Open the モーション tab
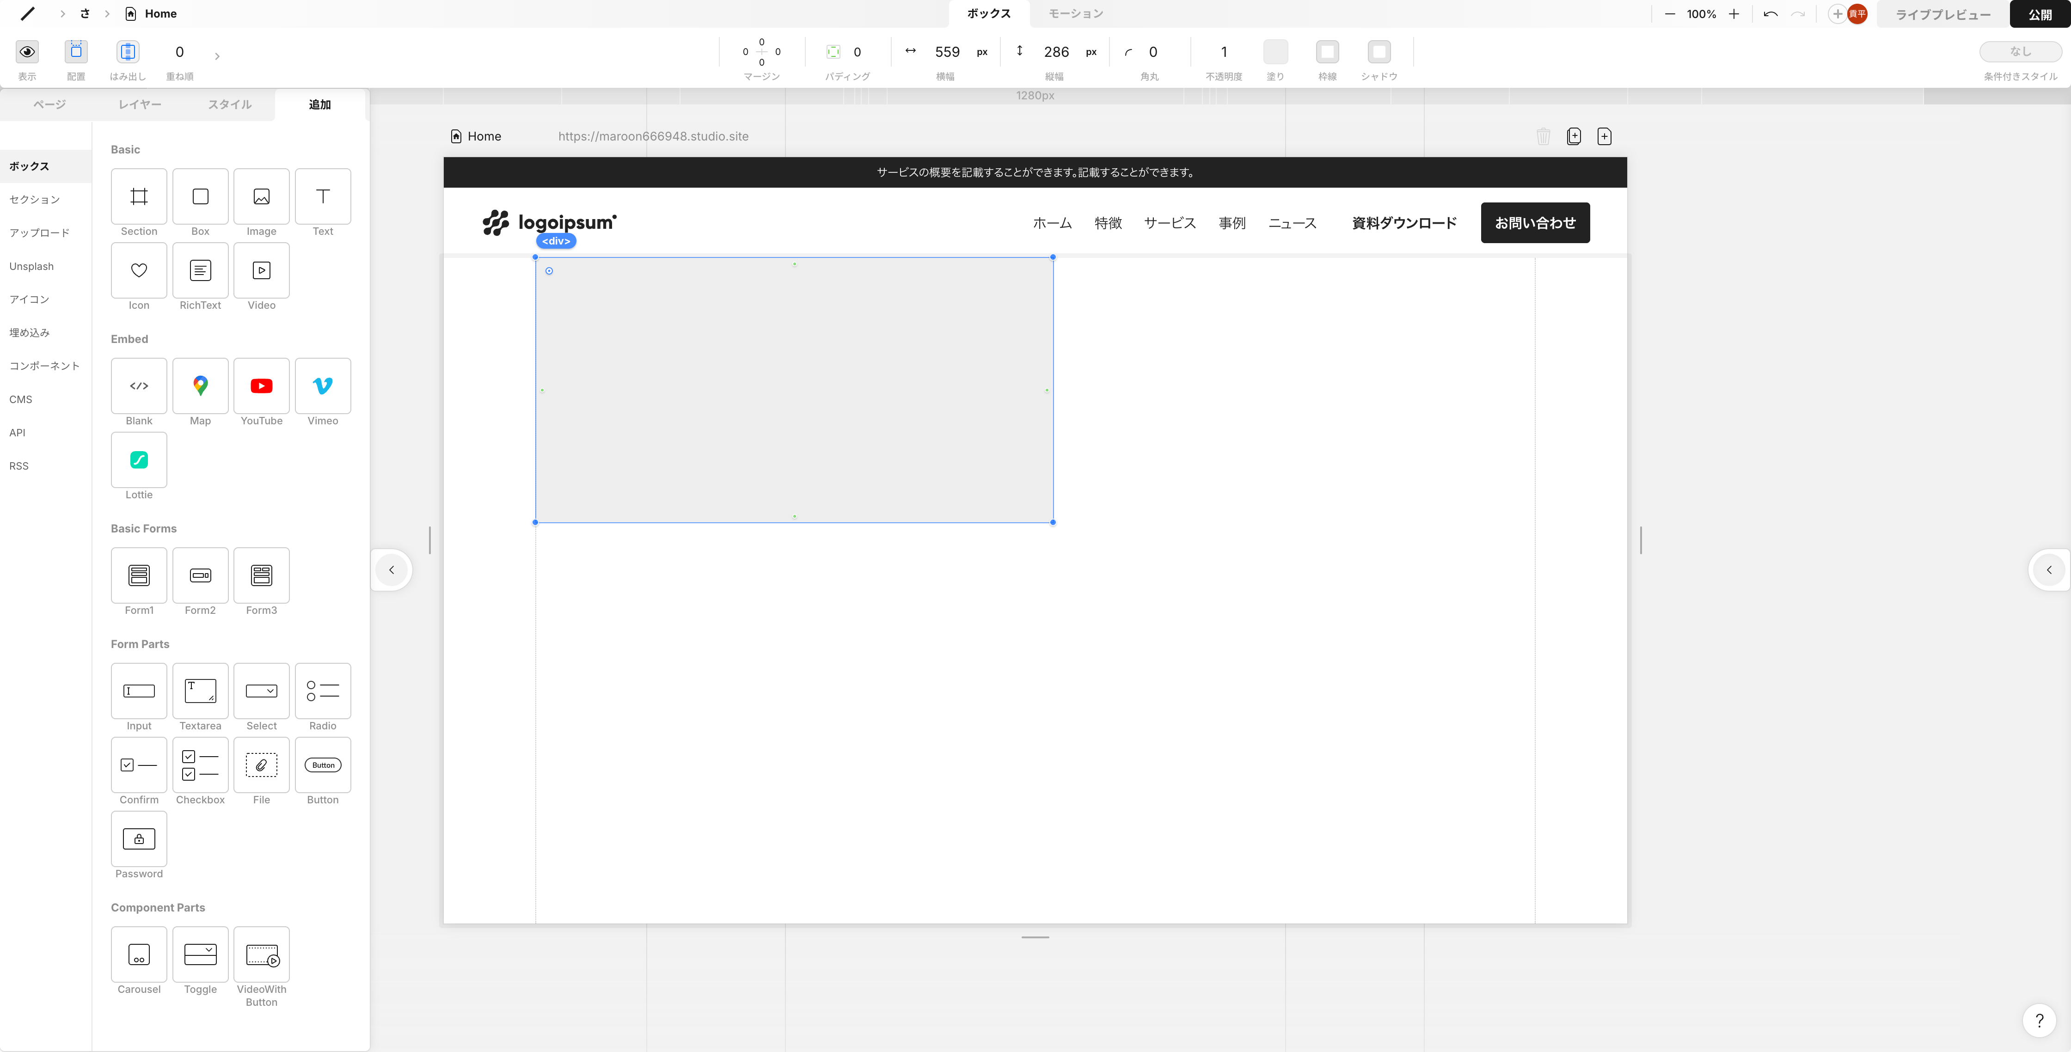 point(1076,14)
